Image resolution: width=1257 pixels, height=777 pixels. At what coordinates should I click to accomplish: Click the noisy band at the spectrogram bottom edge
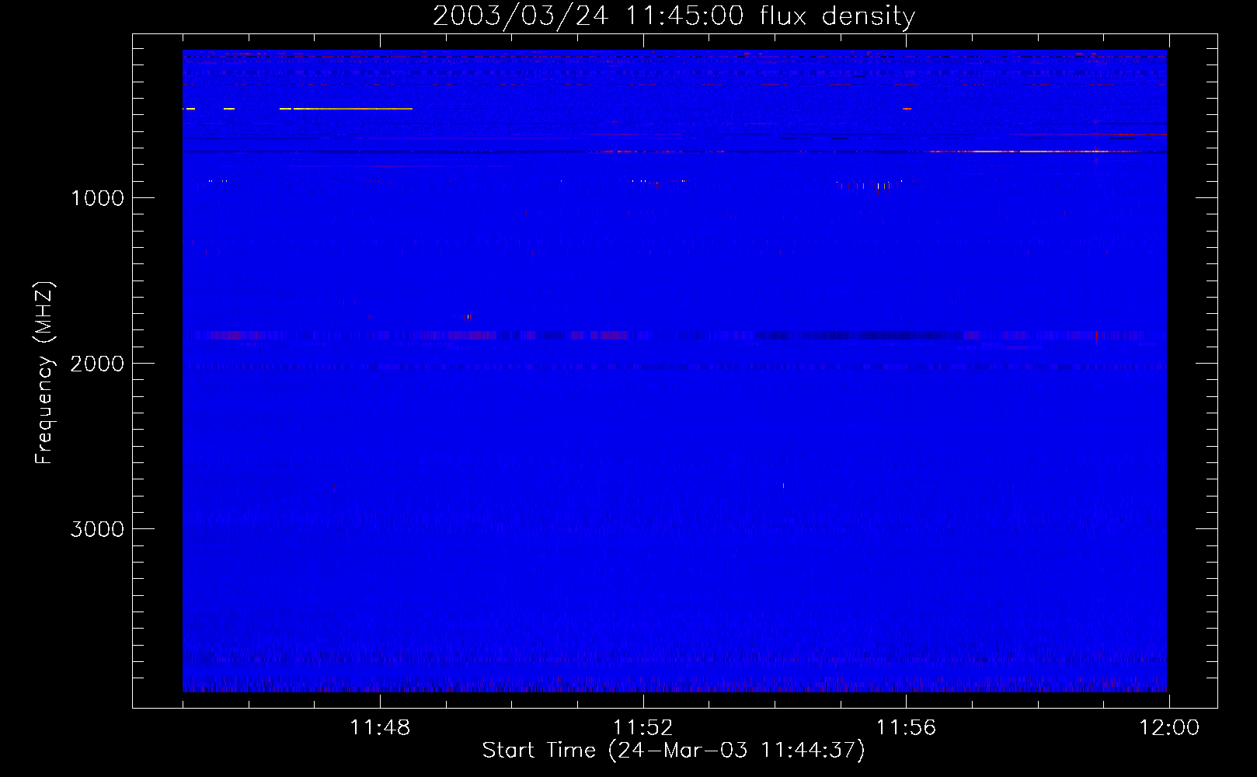(x=674, y=686)
